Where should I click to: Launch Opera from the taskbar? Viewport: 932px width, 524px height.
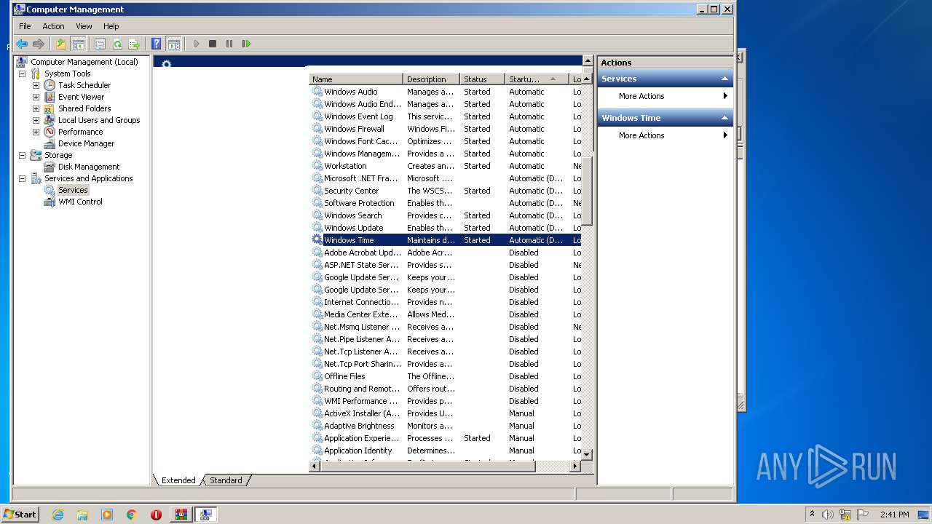[x=156, y=515]
